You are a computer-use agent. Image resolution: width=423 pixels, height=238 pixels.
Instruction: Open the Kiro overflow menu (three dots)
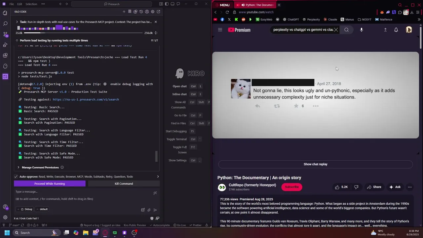coord(43,4)
